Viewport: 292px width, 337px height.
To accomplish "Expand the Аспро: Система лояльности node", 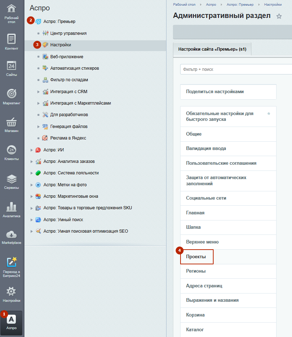I will tap(32, 173).
